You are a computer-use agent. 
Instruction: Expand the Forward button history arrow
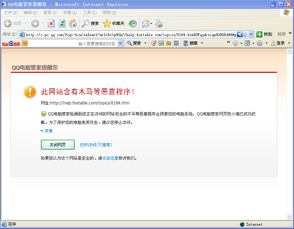[x=43, y=23]
